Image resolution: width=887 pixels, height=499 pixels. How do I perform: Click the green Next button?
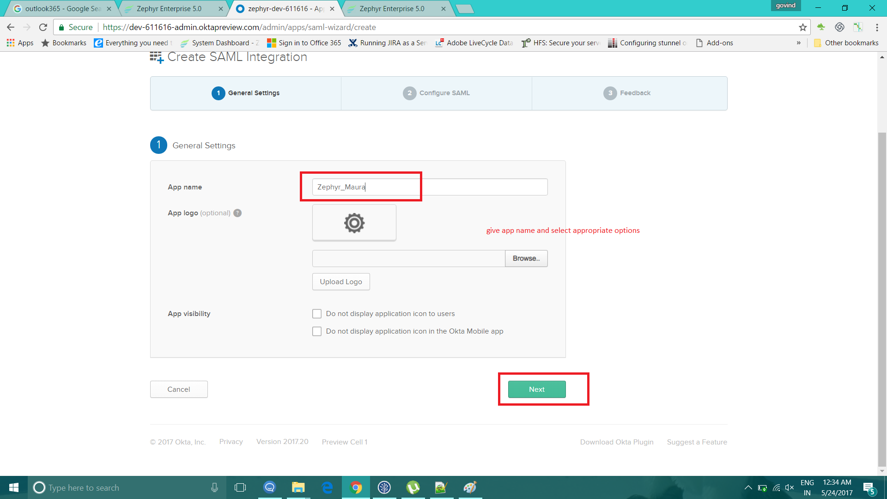click(537, 389)
